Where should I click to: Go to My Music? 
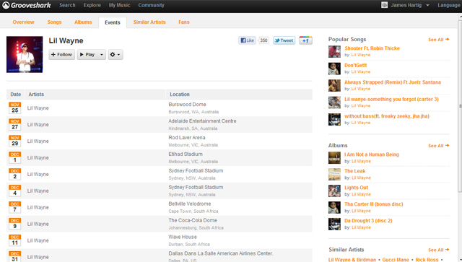pyautogui.click(x=119, y=5)
